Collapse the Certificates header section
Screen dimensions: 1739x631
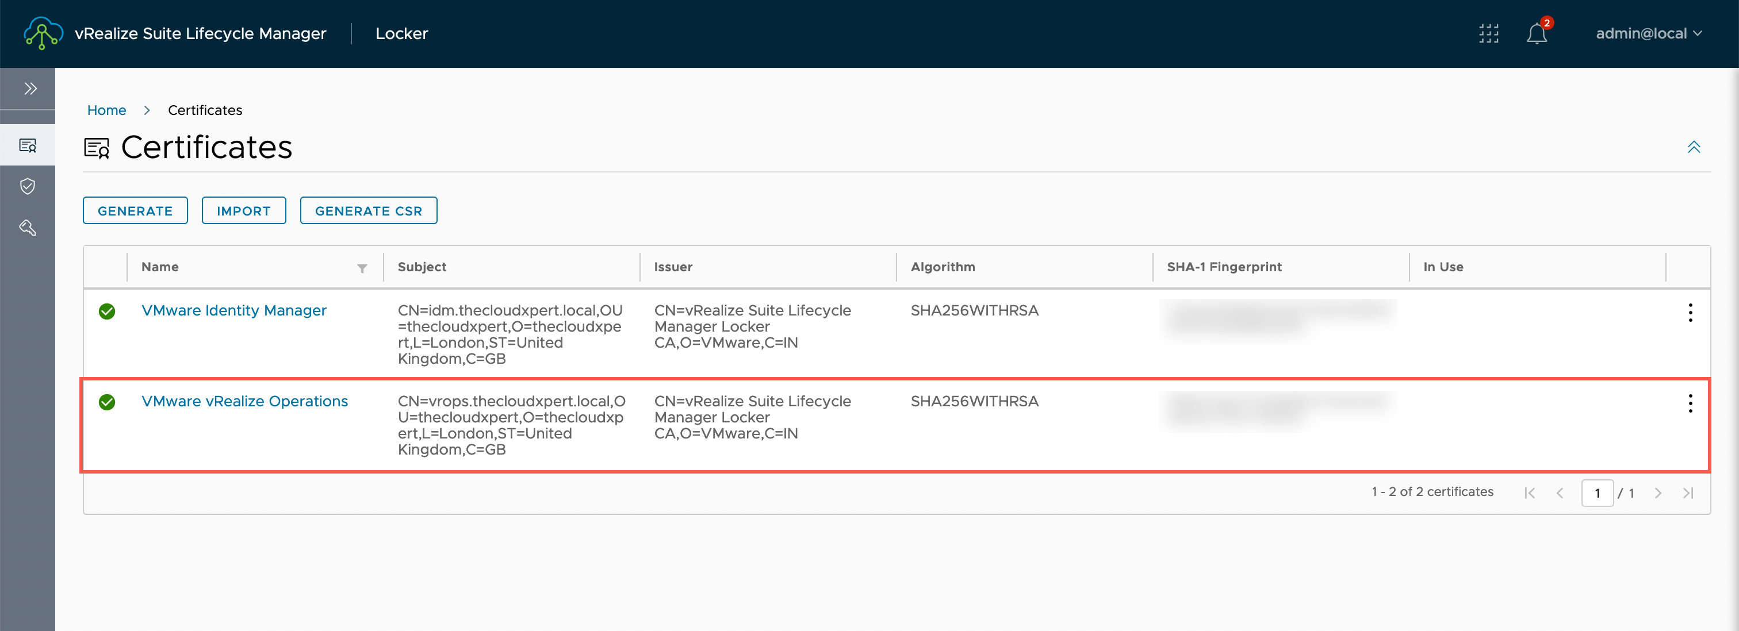[x=1693, y=147]
